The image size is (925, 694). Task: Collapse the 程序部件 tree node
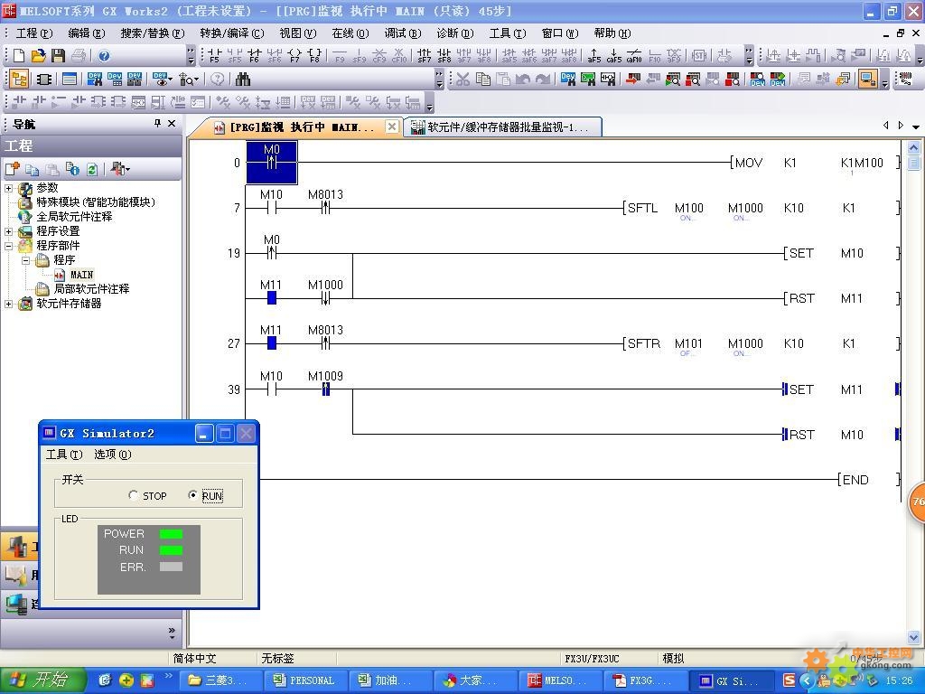pyautogui.click(x=9, y=246)
